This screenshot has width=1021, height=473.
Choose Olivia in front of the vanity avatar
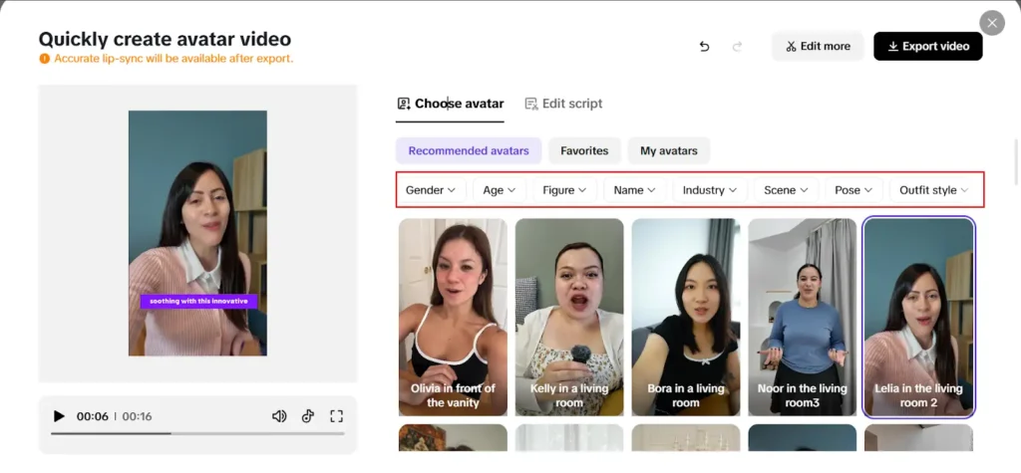click(453, 317)
